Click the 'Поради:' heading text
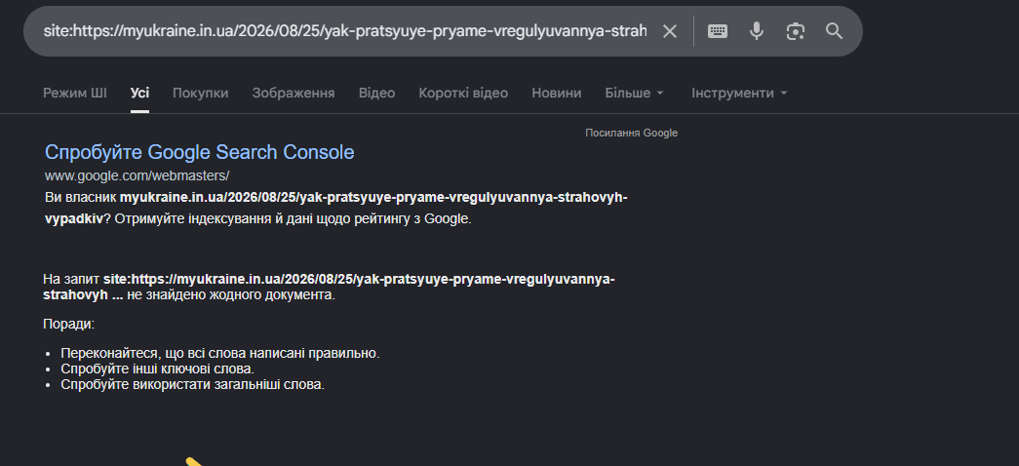 [x=69, y=324]
